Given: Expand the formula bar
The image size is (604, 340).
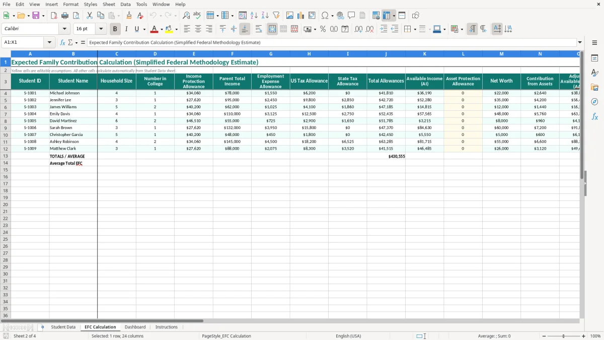Looking at the screenshot, I should [x=580, y=42].
